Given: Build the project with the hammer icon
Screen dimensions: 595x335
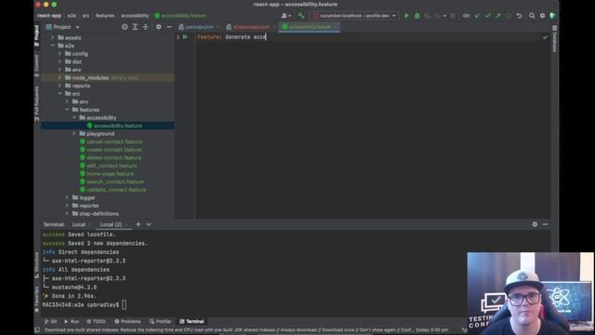Looking at the screenshot, I should click(x=301, y=16).
